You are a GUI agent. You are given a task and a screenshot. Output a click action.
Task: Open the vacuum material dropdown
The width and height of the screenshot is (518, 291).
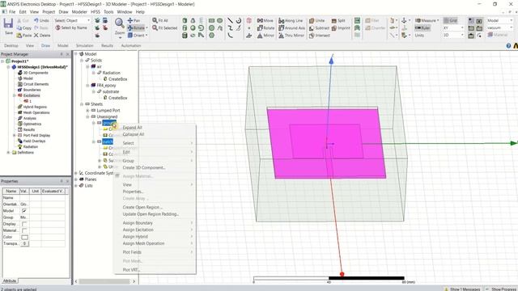coord(499,27)
